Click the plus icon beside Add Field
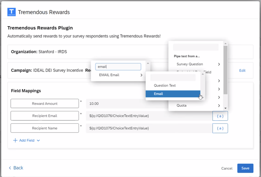 15,140
